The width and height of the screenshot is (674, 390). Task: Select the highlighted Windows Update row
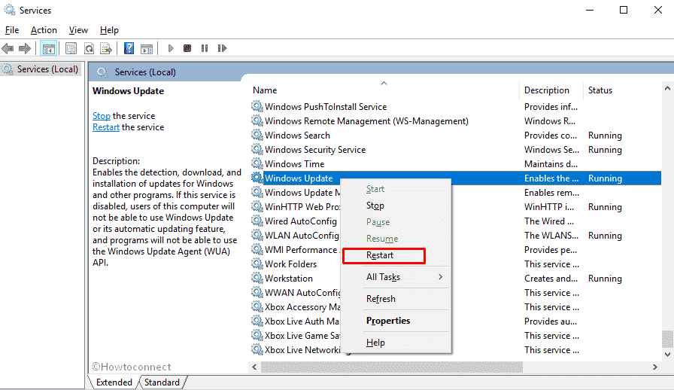456,178
